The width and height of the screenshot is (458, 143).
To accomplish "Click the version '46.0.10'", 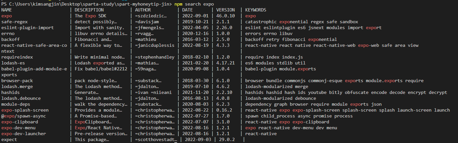I will [x=226, y=16].
